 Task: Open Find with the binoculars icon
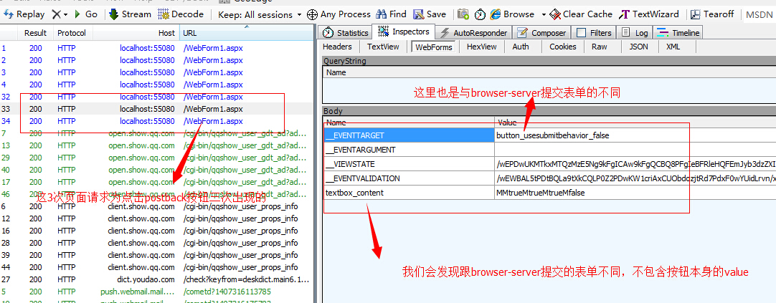pos(382,14)
